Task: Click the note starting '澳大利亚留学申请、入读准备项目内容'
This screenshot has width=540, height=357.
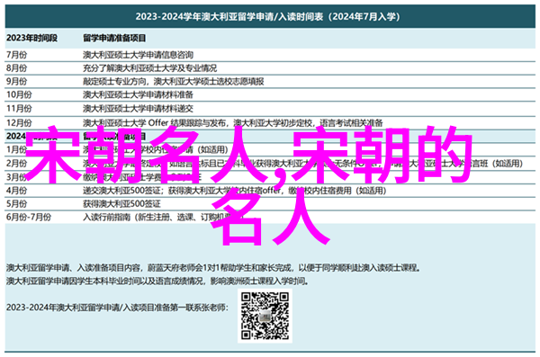Action: (x=213, y=267)
